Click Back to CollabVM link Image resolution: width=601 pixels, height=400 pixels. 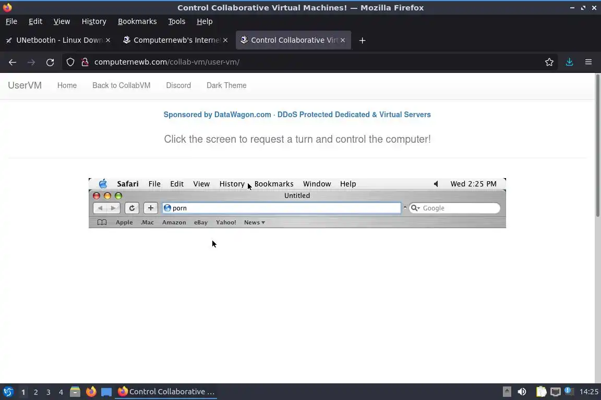[x=122, y=85]
